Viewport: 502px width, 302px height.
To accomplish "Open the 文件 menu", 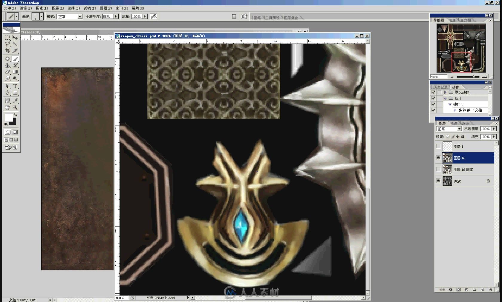I will tap(10, 8).
